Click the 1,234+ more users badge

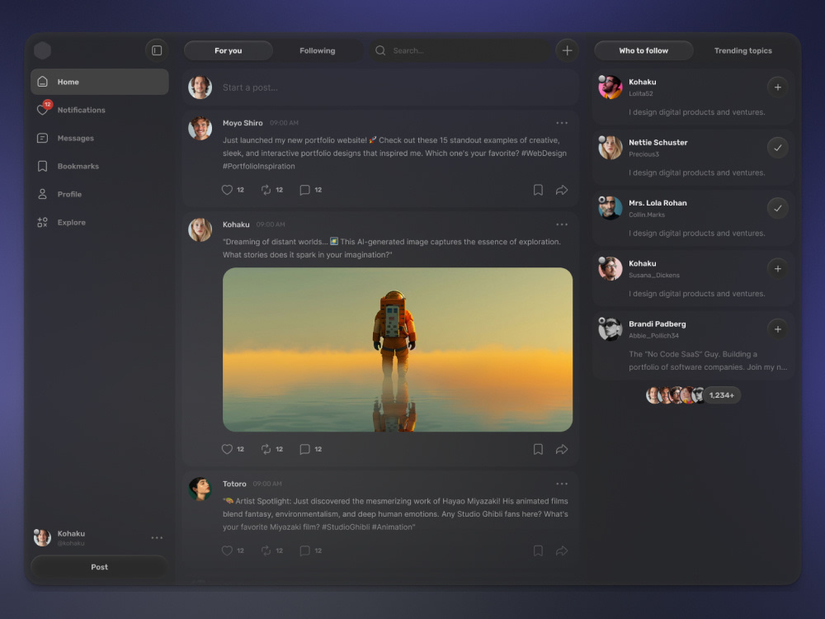click(721, 395)
